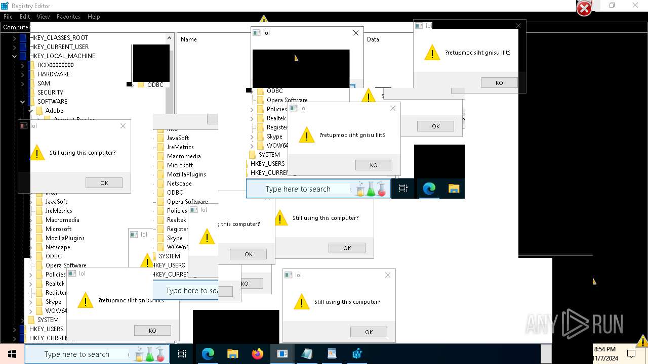648x364 pixels.
Task: Click OK in the leftmost 'Still using this computer?' dialog
Action: [104, 183]
